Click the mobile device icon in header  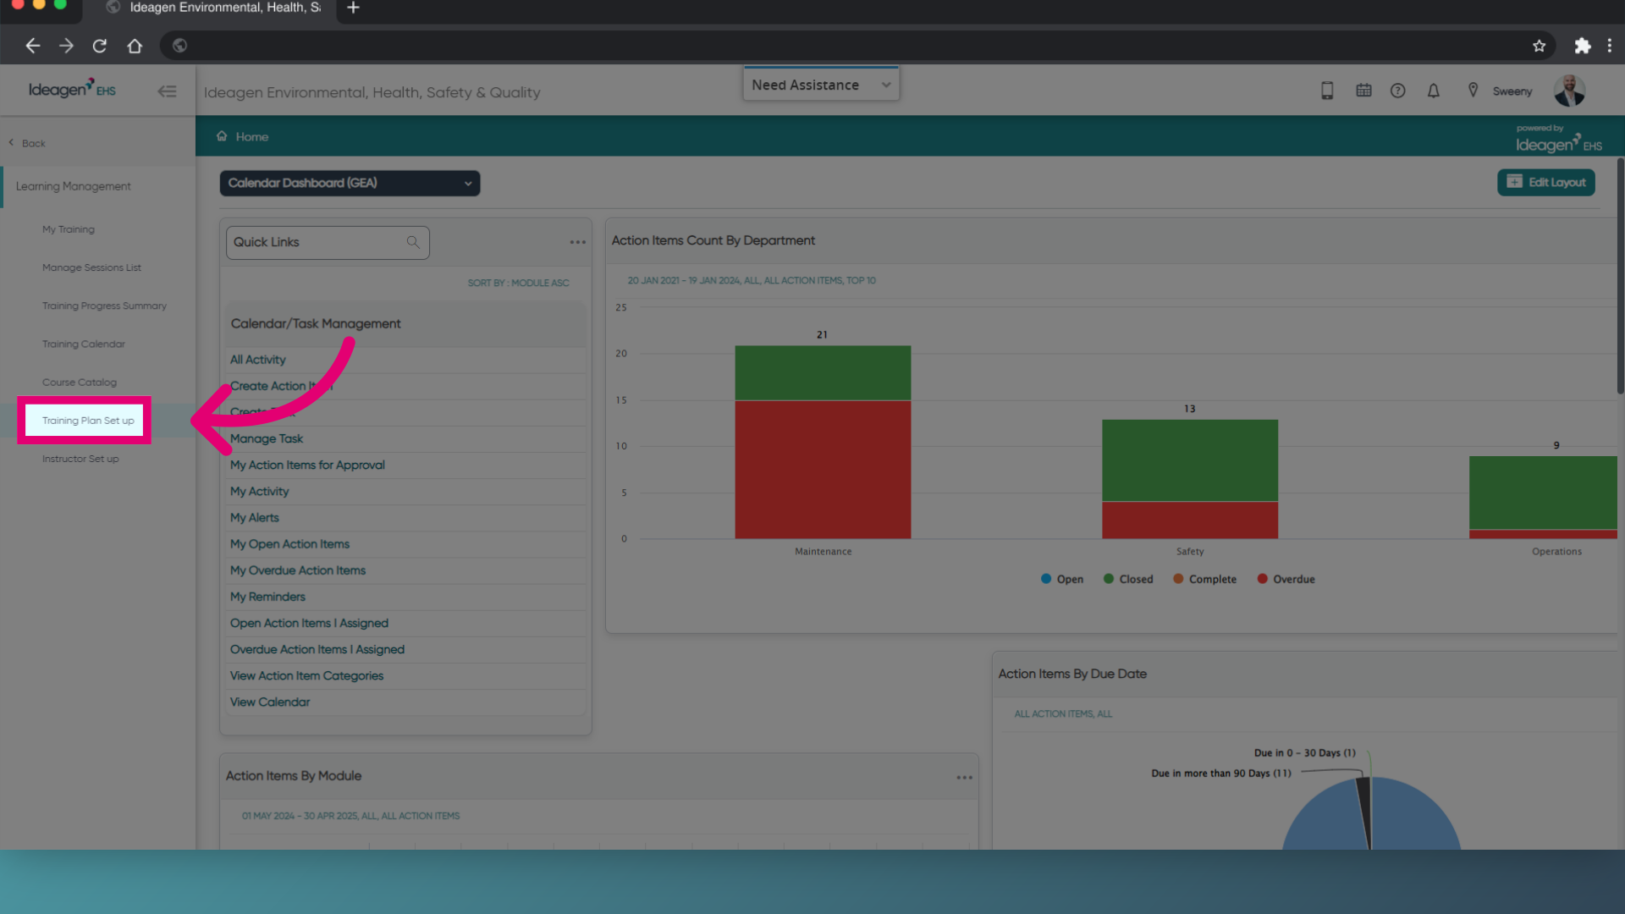(x=1327, y=91)
